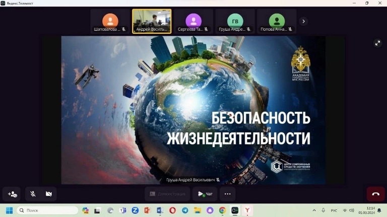Expand presentation to fullscreen
This screenshot has height=217, width=387.
tap(377, 43)
